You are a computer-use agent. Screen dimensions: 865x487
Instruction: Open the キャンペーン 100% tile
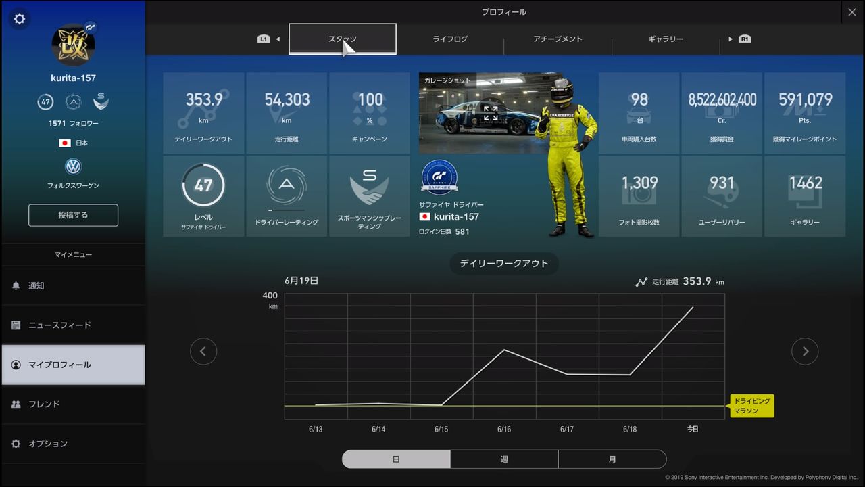pyautogui.click(x=370, y=113)
